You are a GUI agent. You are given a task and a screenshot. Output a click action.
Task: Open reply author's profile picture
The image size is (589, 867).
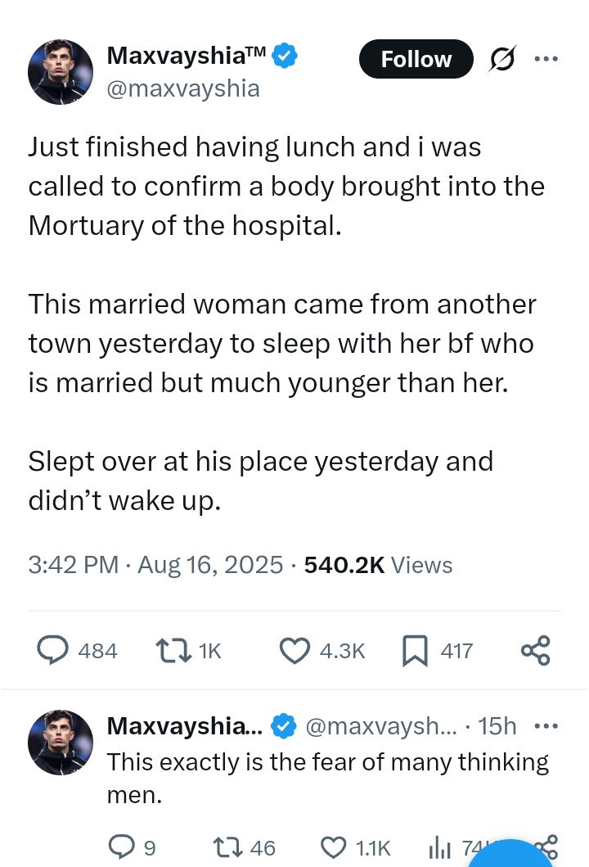[x=61, y=743]
